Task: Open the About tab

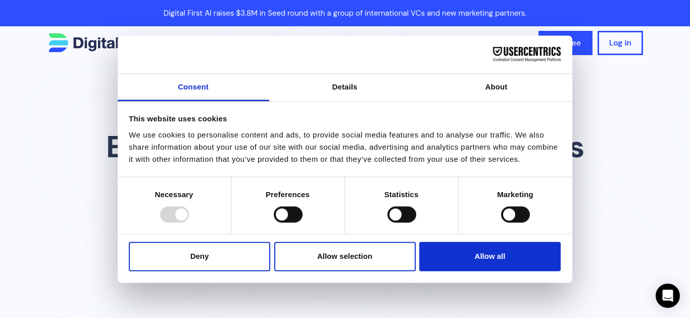Action: pyautogui.click(x=496, y=87)
